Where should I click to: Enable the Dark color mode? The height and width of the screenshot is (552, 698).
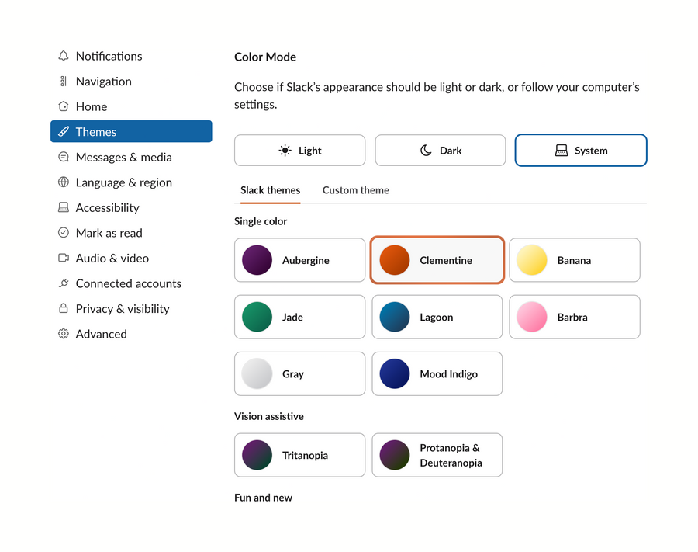pos(440,150)
